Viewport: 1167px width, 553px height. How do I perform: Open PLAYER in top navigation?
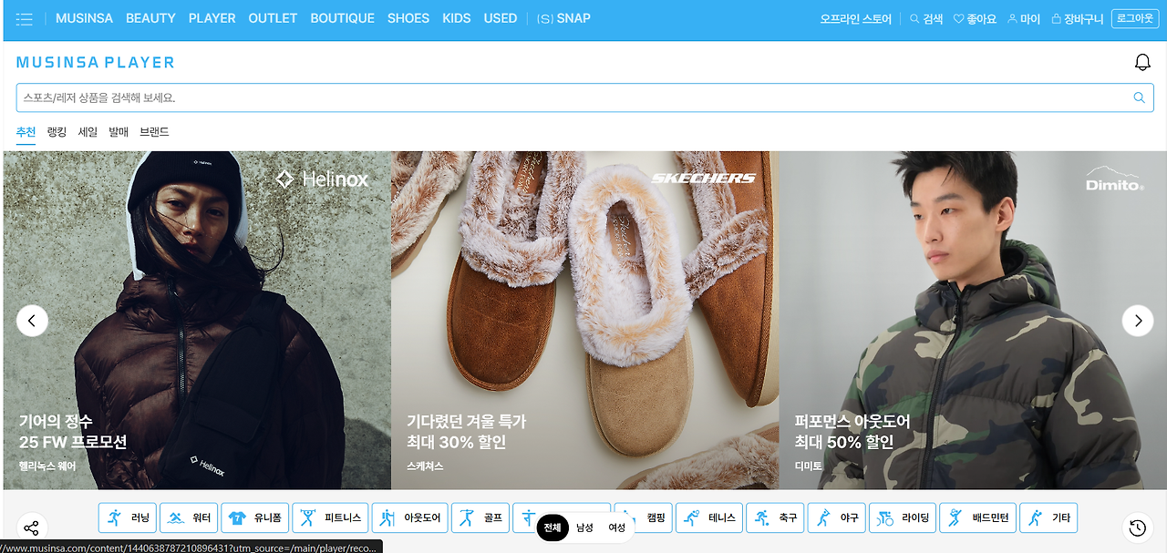(212, 18)
